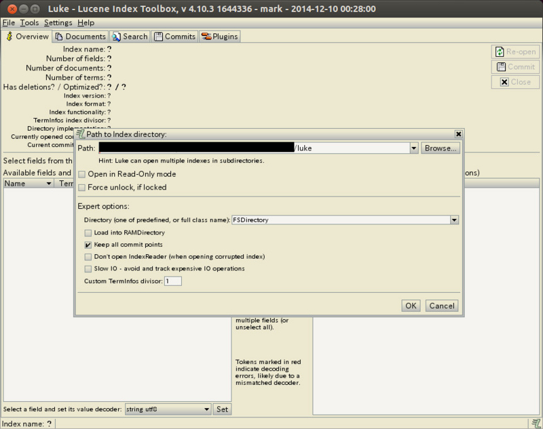
Task: Click the FSDirectory combo text field
Action: 341,220
